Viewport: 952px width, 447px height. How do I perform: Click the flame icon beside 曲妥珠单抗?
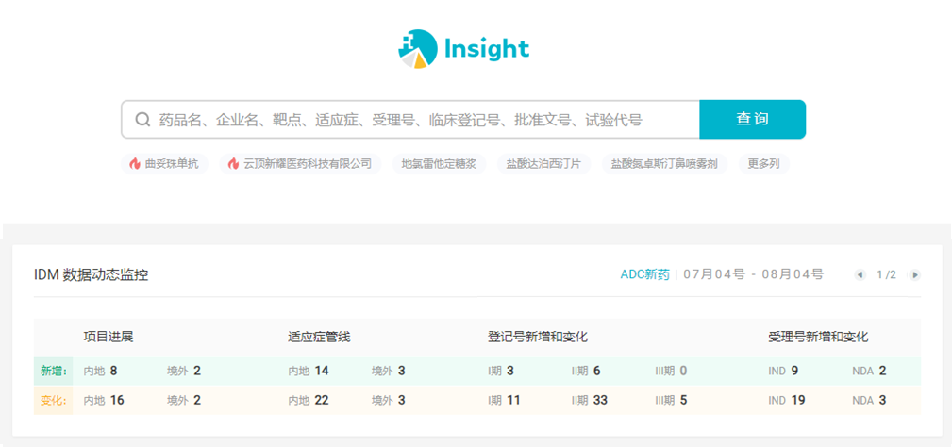pyautogui.click(x=135, y=164)
